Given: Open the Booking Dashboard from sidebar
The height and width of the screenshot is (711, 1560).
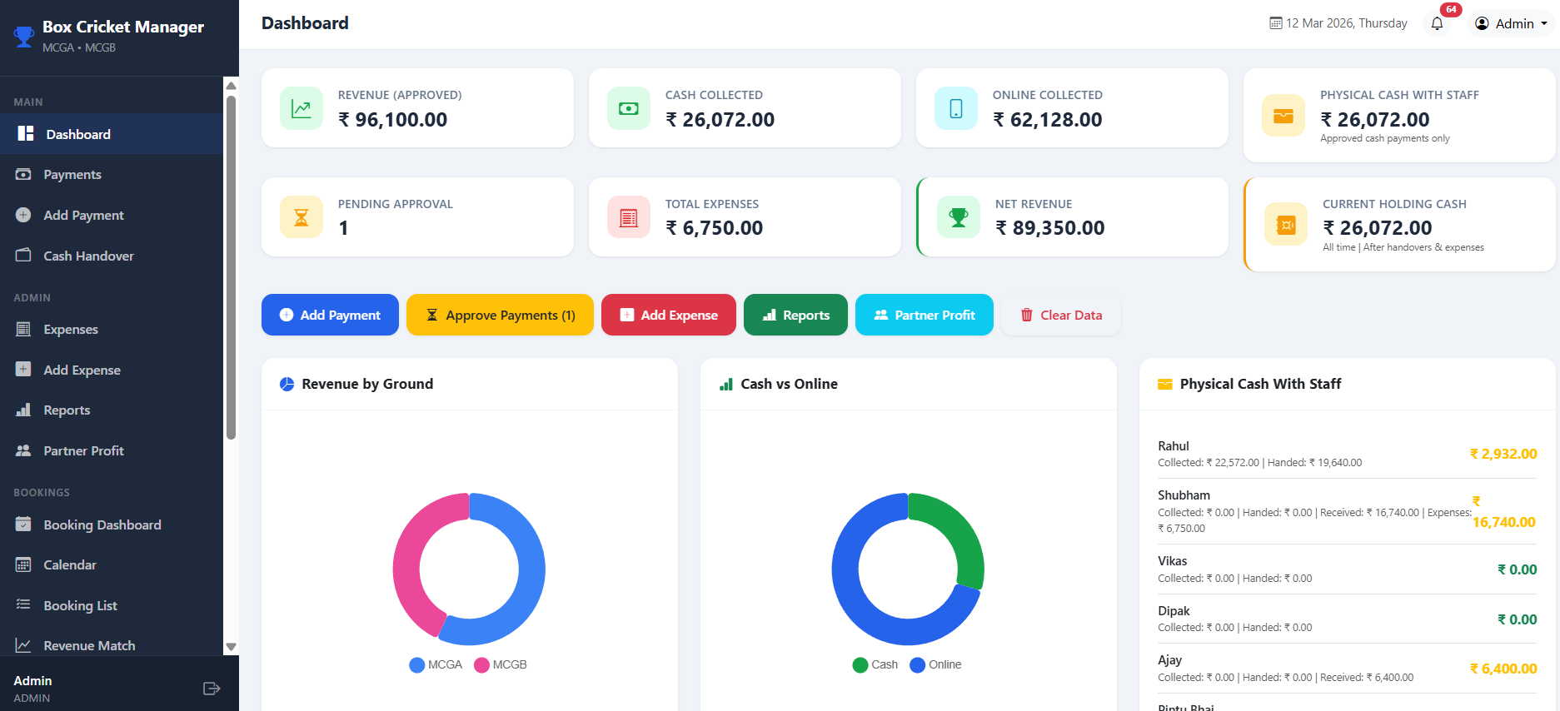Looking at the screenshot, I should pyautogui.click(x=102, y=525).
